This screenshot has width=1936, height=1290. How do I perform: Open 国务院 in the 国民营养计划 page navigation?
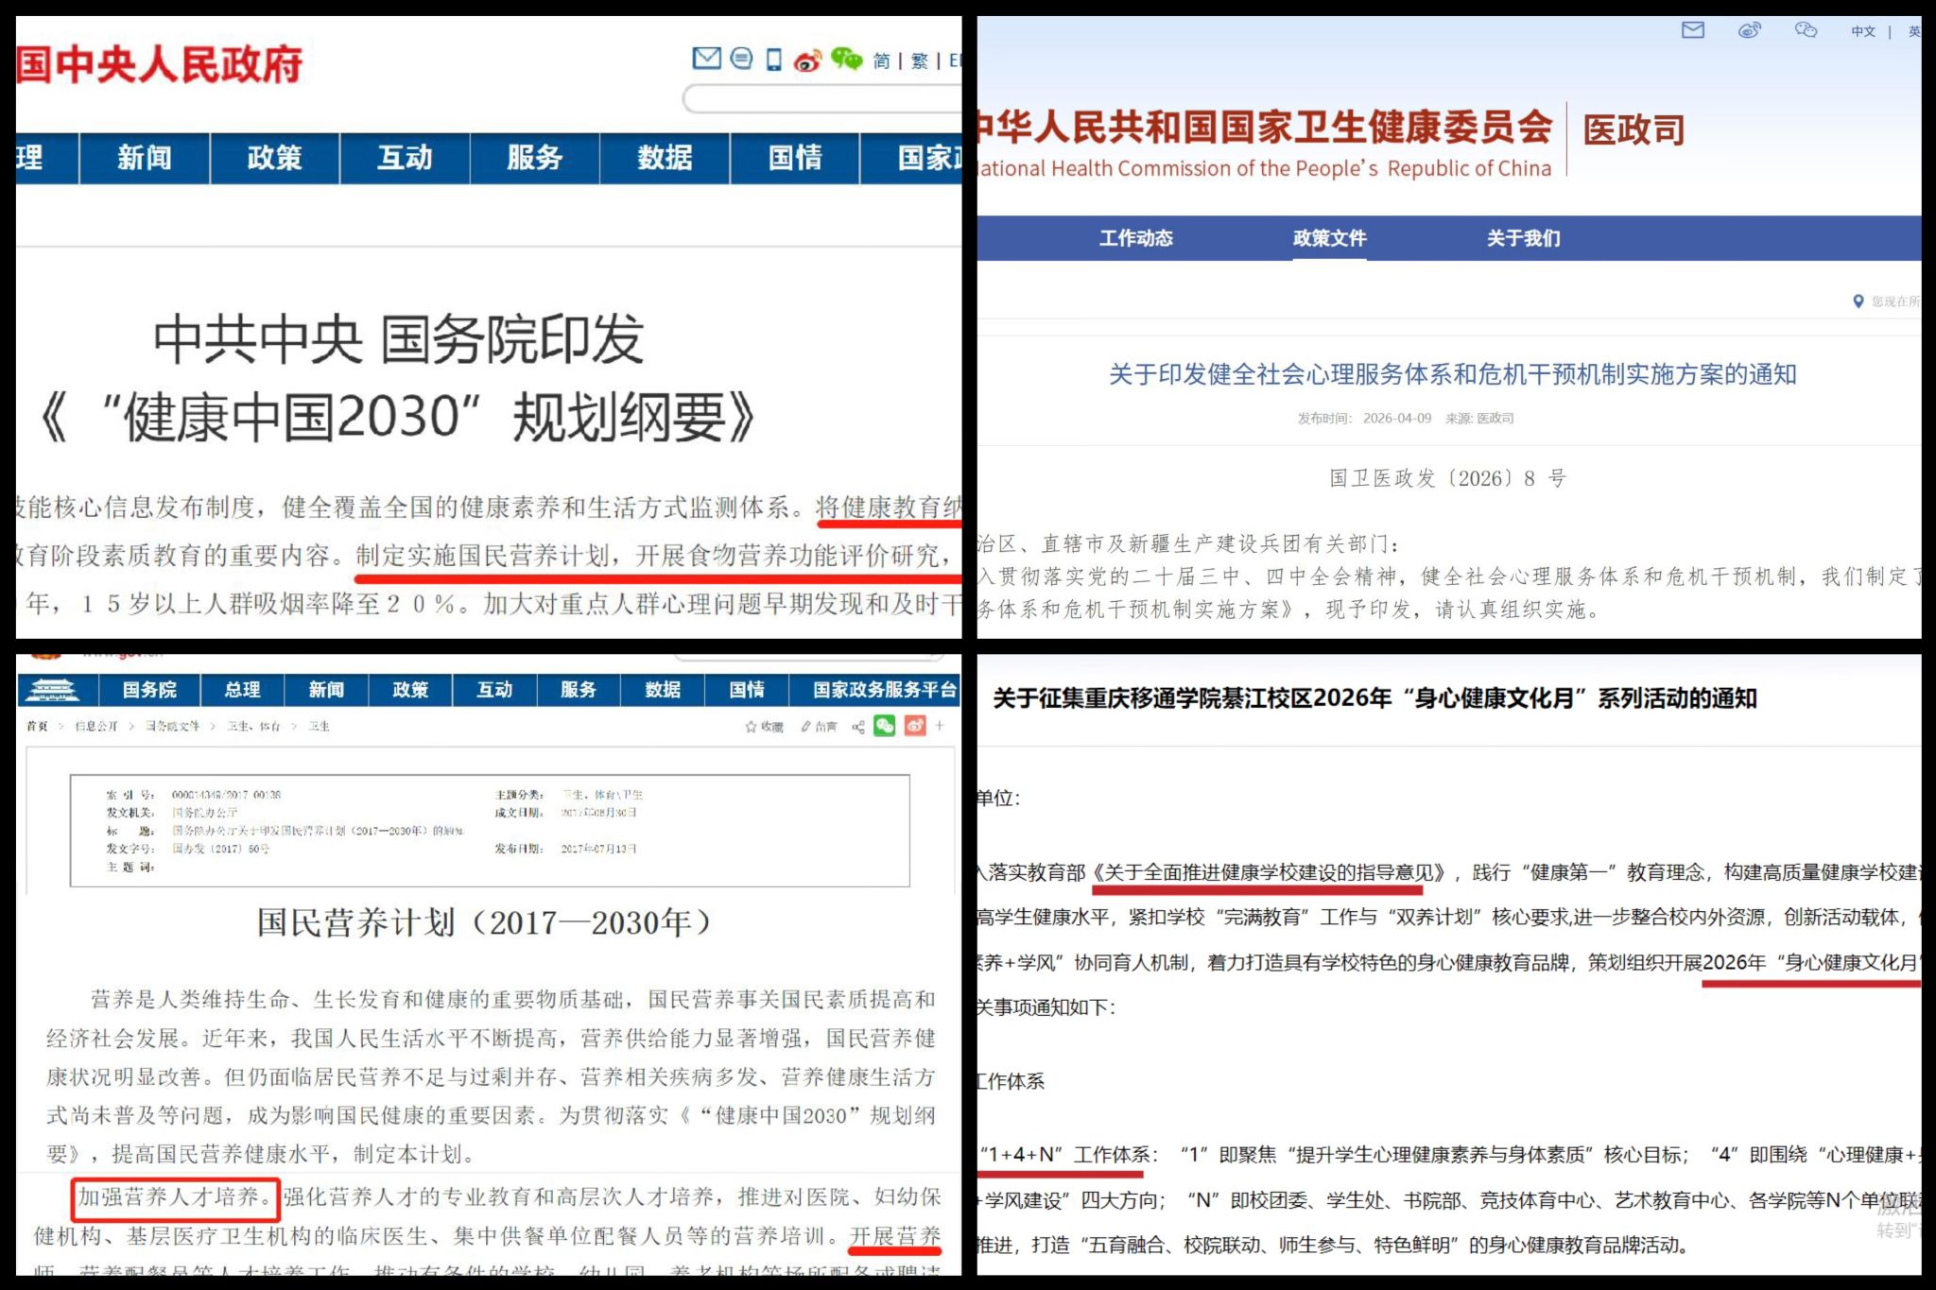click(149, 690)
